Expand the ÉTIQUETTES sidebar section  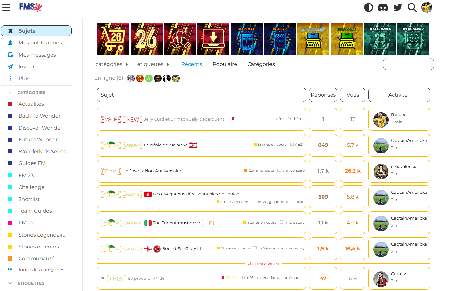[x=10, y=283]
